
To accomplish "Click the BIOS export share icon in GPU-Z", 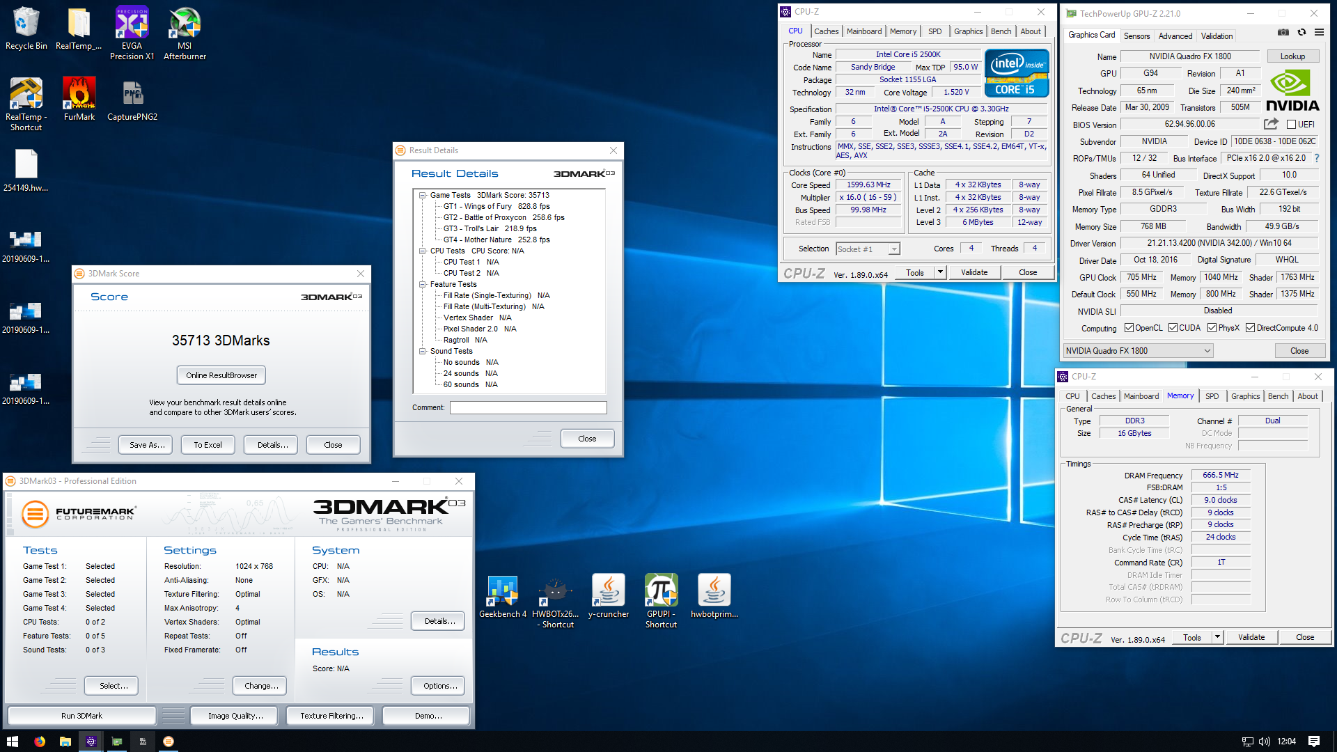I will point(1271,124).
